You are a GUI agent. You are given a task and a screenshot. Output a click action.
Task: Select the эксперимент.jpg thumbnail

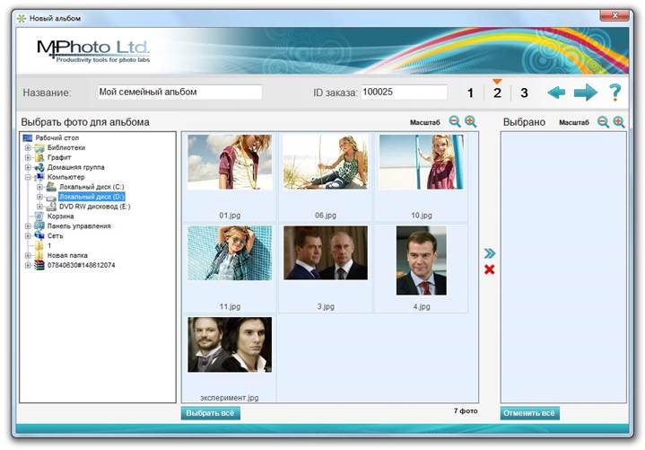click(230, 345)
